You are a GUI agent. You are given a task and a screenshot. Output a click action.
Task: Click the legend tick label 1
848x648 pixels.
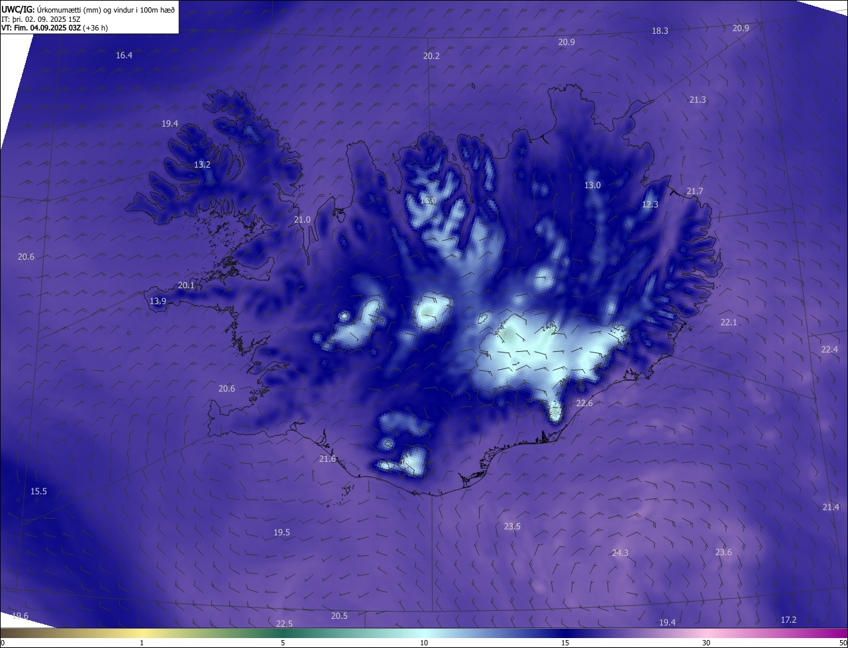click(x=142, y=643)
